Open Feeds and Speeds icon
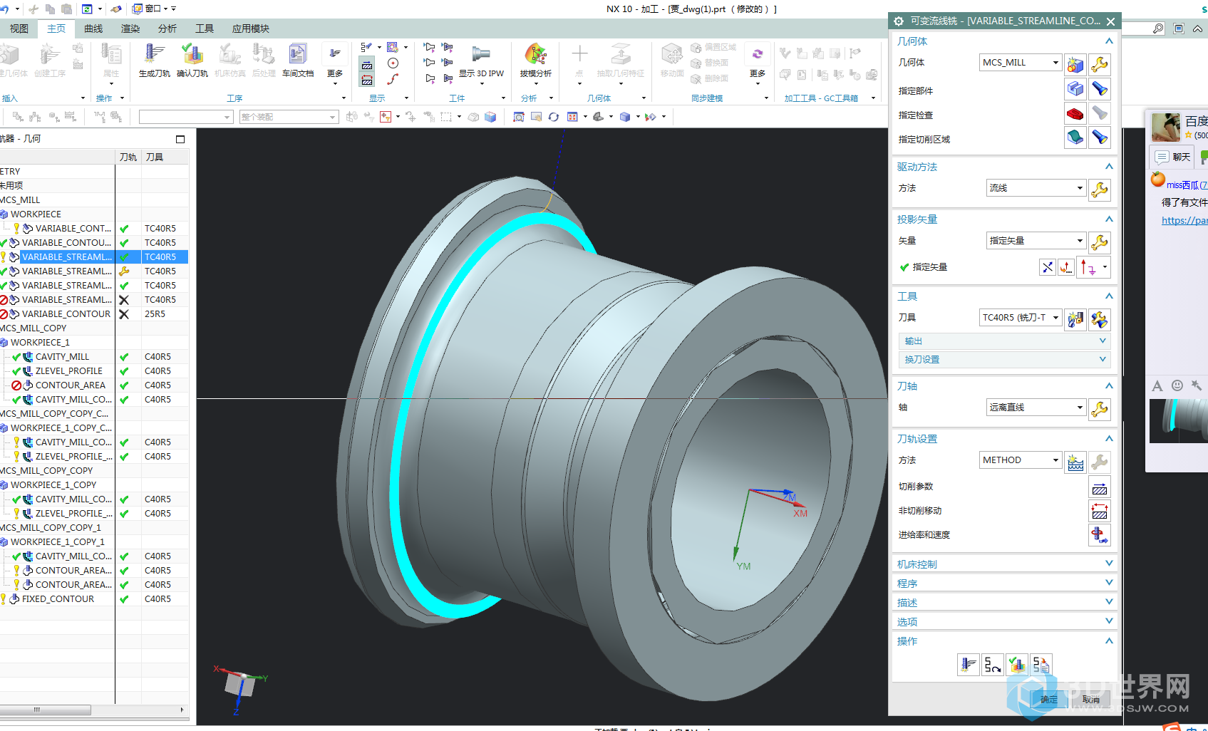 [x=1100, y=535]
